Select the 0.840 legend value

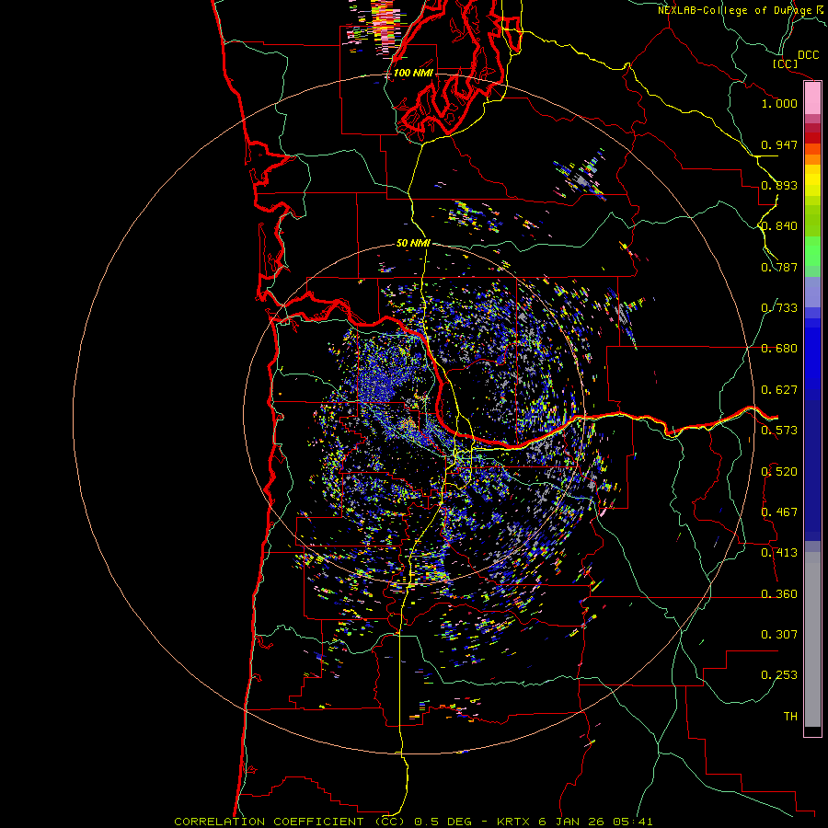pos(779,226)
